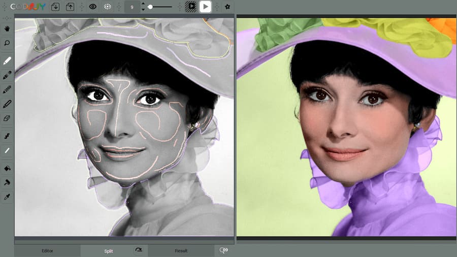
Task: Run colorization with the play button
Action: click(205, 7)
